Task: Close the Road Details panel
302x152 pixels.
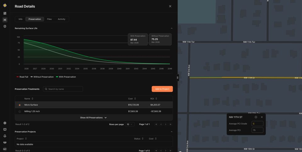Action: 170,6
